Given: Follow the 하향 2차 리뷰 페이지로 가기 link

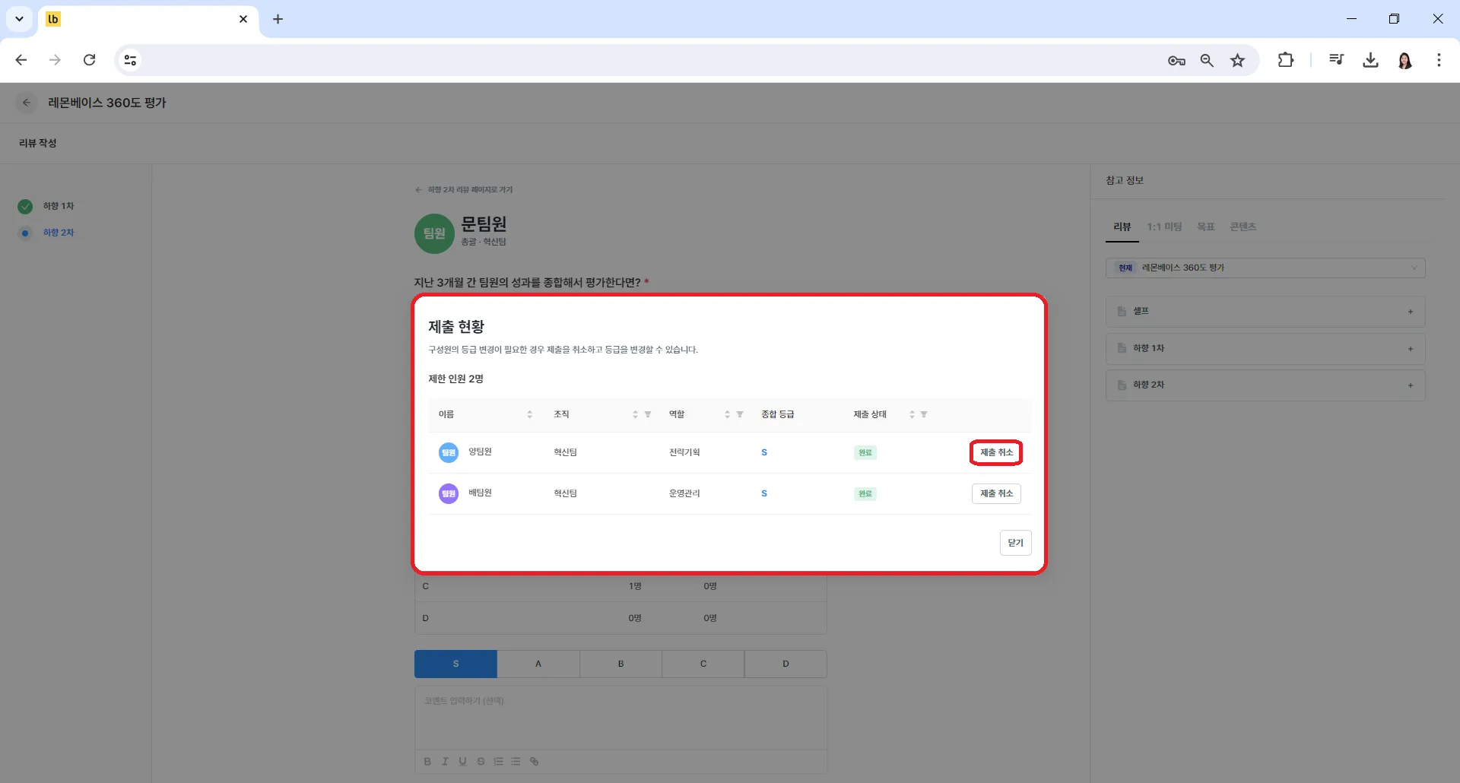Looking at the screenshot, I should (464, 190).
